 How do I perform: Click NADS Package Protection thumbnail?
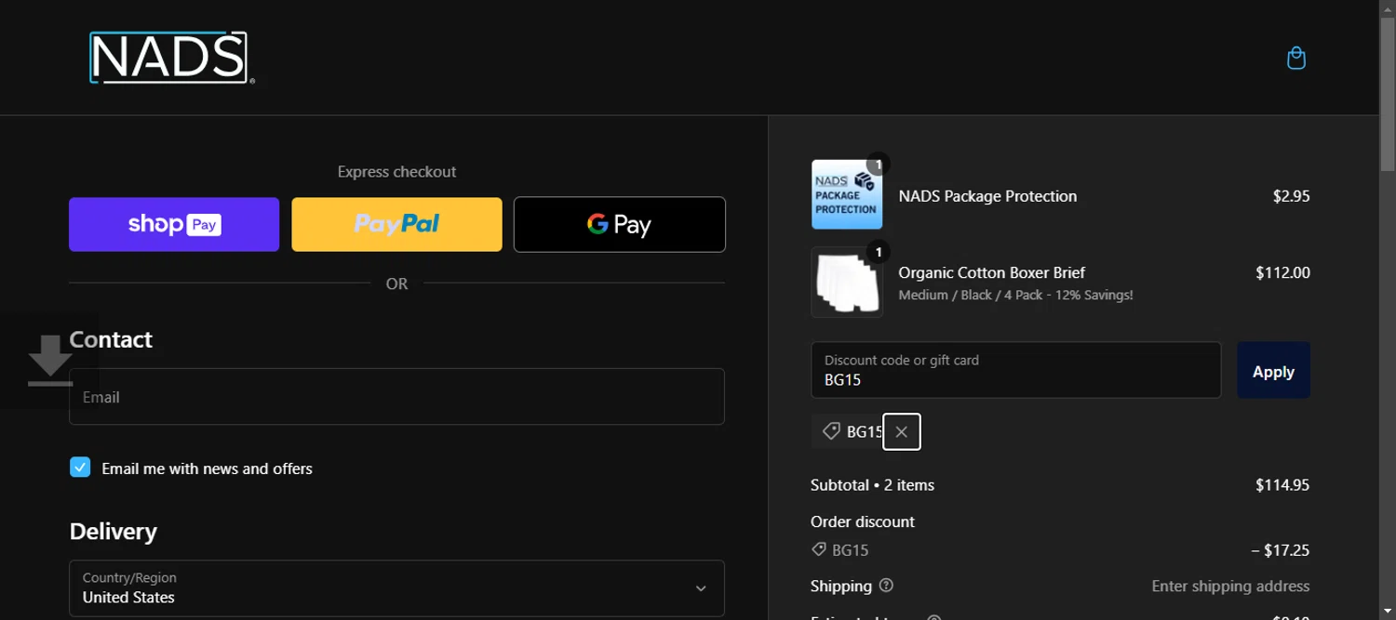[x=847, y=194]
